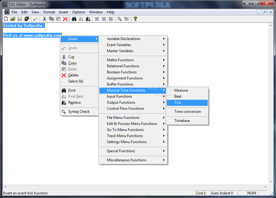Click the red X Delete toolbar icon
276x198 pixels.
click(65, 19)
